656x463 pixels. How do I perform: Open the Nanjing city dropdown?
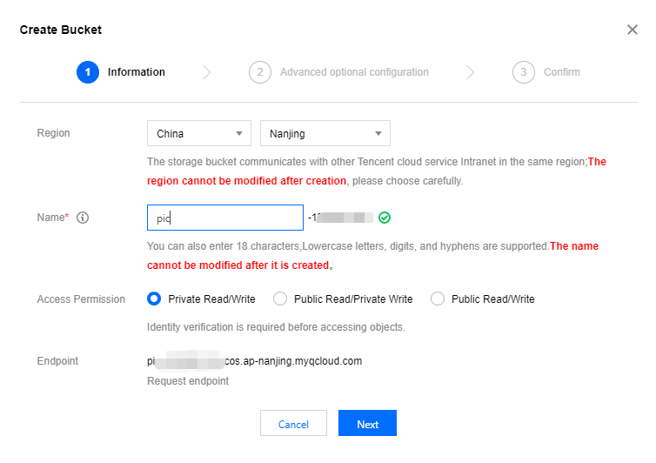coord(325,134)
